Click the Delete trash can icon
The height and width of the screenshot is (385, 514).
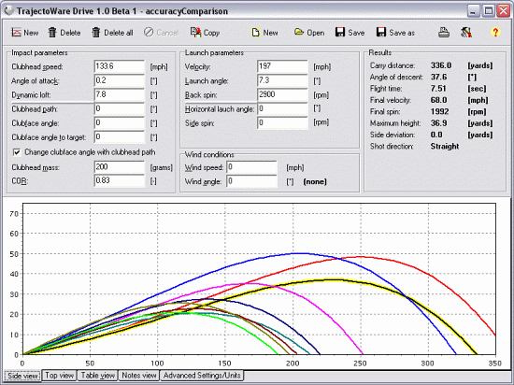(x=52, y=32)
